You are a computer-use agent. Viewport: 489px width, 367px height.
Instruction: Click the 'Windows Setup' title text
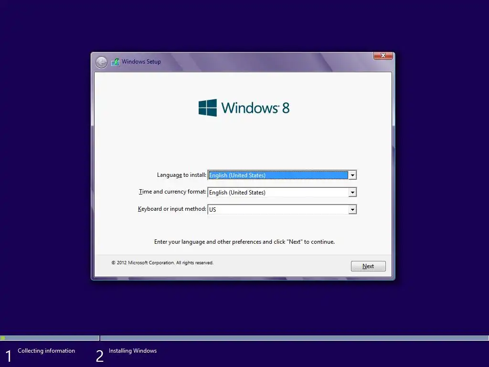[141, 62]
